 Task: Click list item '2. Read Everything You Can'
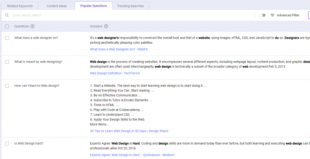coord(122,91)
